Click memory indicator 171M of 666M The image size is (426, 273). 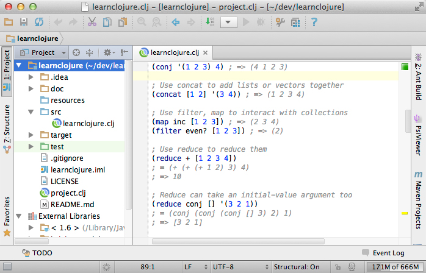pos(395,267)
